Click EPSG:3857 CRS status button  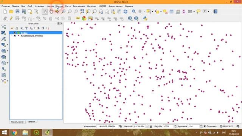[226, 126]
